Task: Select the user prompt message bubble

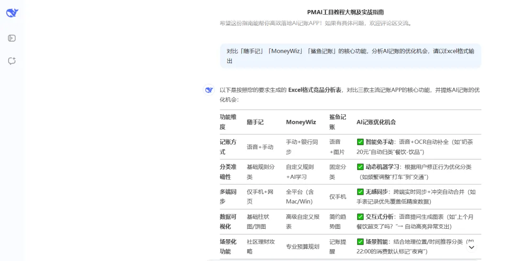Action: click(350, 56)
